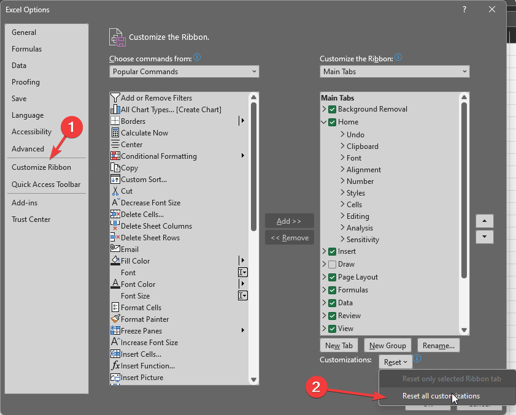
Task: Click the commands list scrollbar thumb
Action: (x=253, y=167)
